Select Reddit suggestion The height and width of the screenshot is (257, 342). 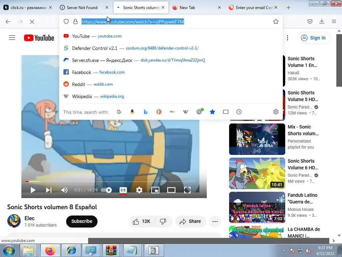pos(171,84)
